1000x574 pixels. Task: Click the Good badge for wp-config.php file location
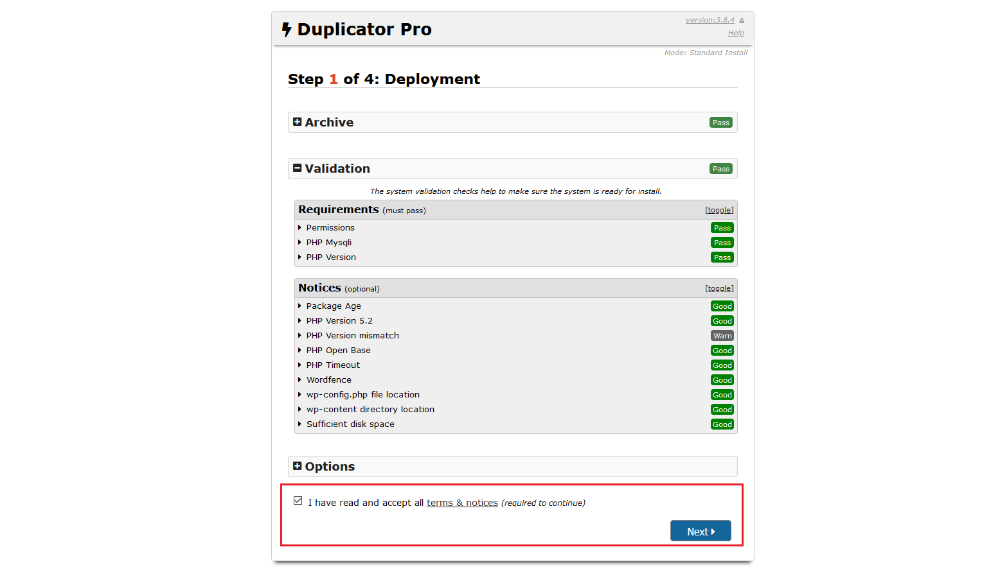tap(722, 395)
